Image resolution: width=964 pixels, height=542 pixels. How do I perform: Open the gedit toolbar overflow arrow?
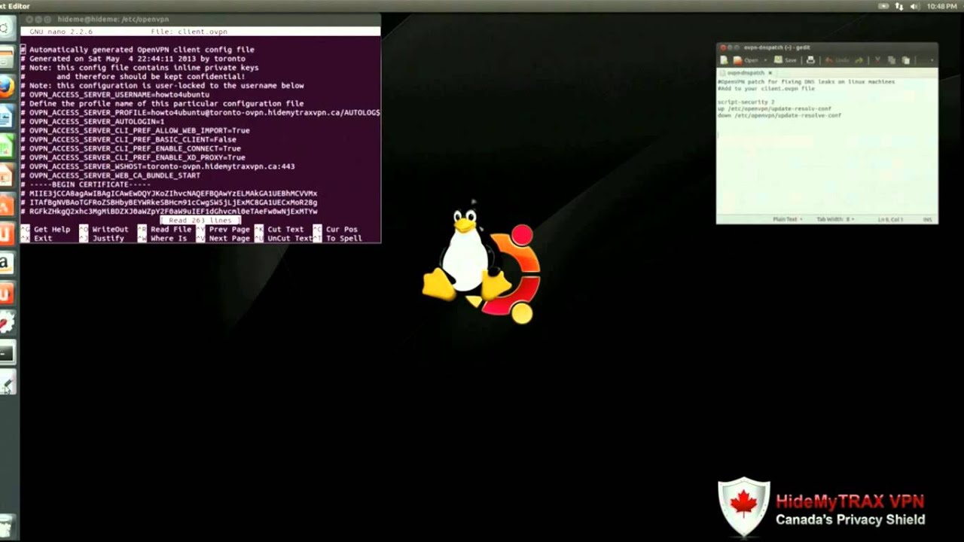(932, 60)
